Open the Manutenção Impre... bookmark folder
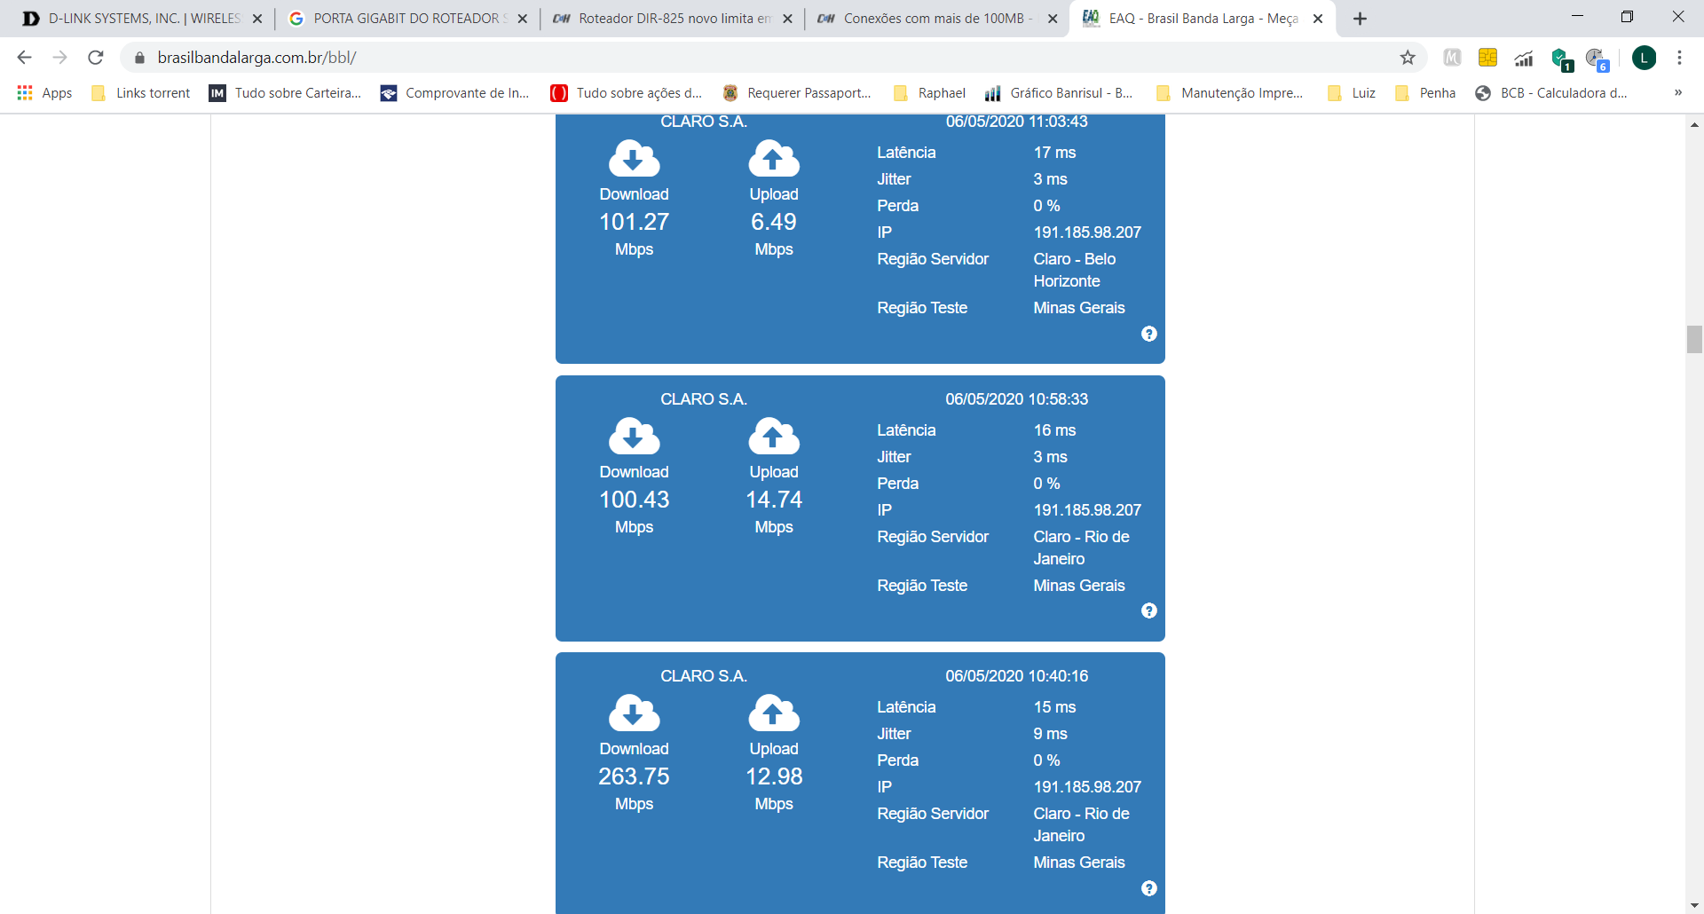 (x=1230, y=93)
